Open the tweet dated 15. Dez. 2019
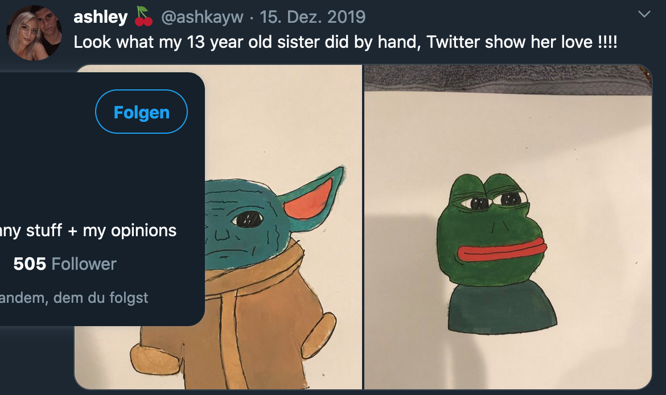The image size is (666, 395). coord(313,17)
